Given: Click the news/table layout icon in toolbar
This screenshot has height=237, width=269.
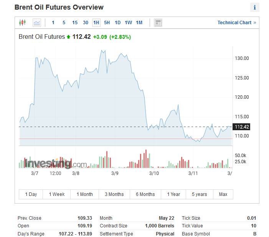Looking at the screenshot, I should [158, 23].
